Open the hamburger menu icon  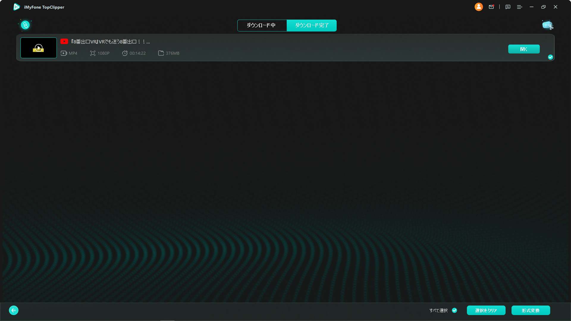(520, 7)
